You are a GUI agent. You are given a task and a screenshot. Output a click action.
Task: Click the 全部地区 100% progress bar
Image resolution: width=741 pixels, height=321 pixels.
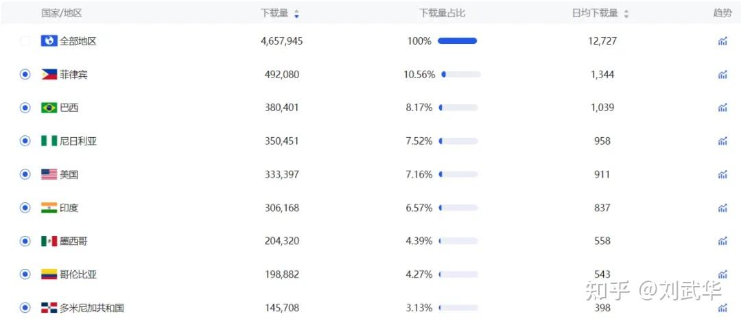[x=457, y=41]
